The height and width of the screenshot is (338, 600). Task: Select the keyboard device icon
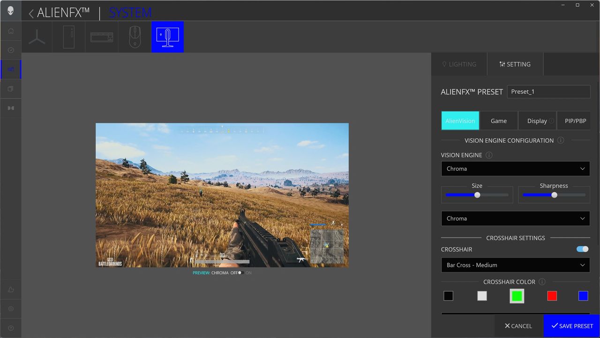coord(102,37)
